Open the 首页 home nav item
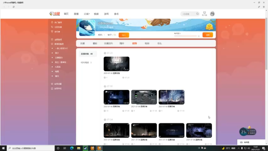Screen dimensions: 268x151 (66, 14)
